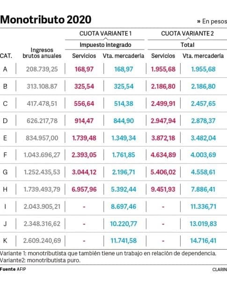Select the 1.252.435,53 income value

pyautogui.click(x=42, y=172)
